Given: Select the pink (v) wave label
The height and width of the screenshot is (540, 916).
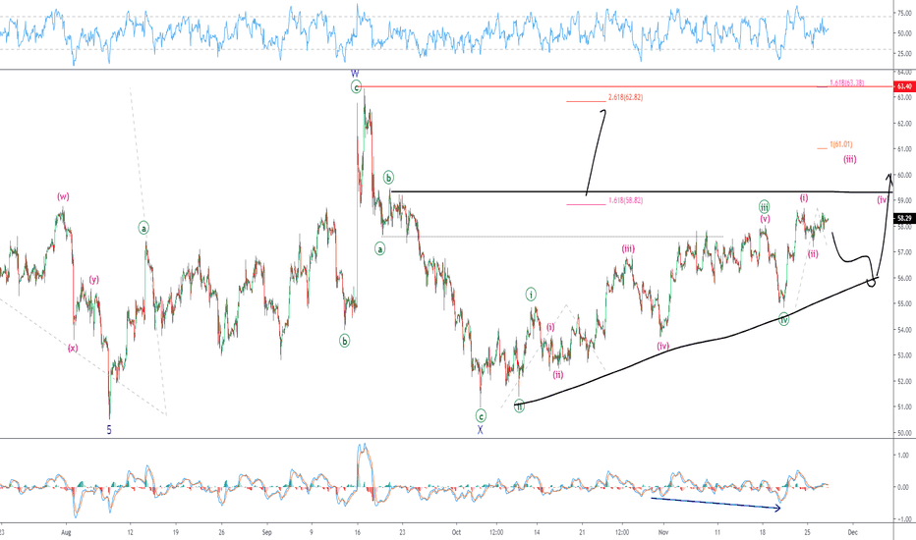Looking at the screenshot, I should point(765,219).
